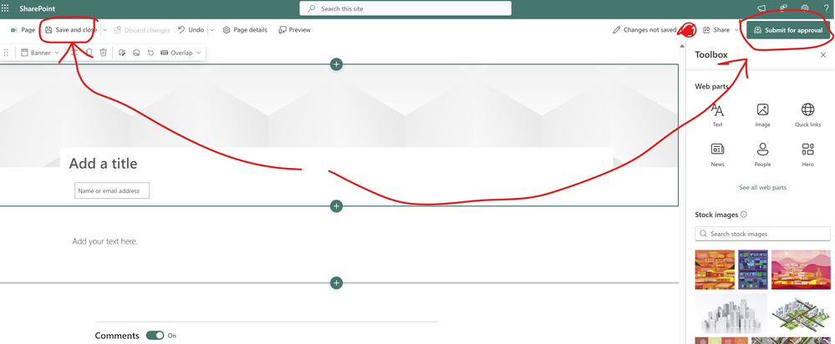
Task: Add a section below the banner
Action: point(336,205)
